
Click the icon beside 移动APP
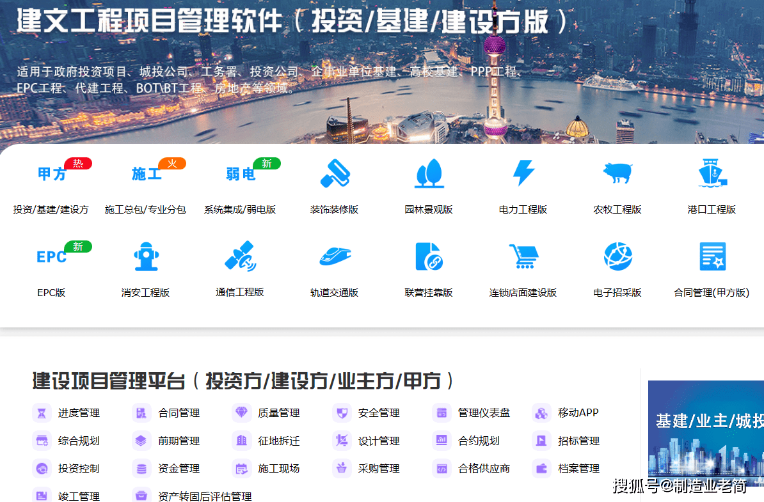(541, 413)
